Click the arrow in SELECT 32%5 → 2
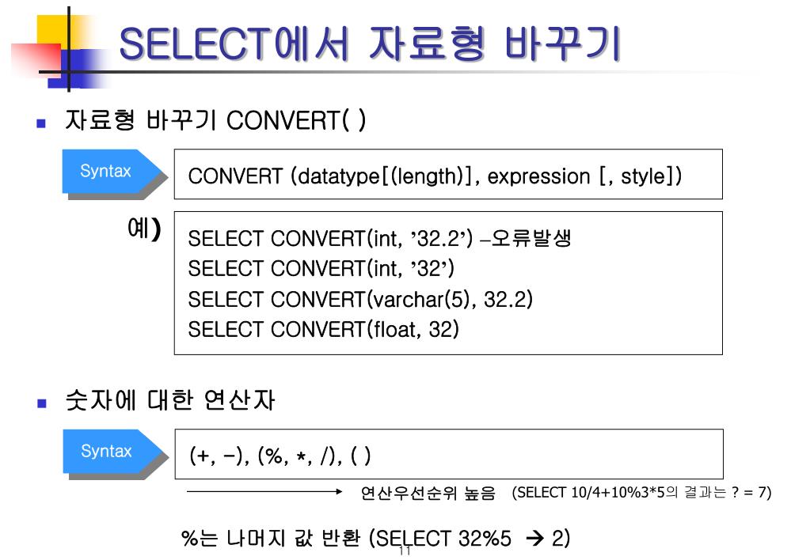This screenshot has height=560, width=810. coord(534,539)
